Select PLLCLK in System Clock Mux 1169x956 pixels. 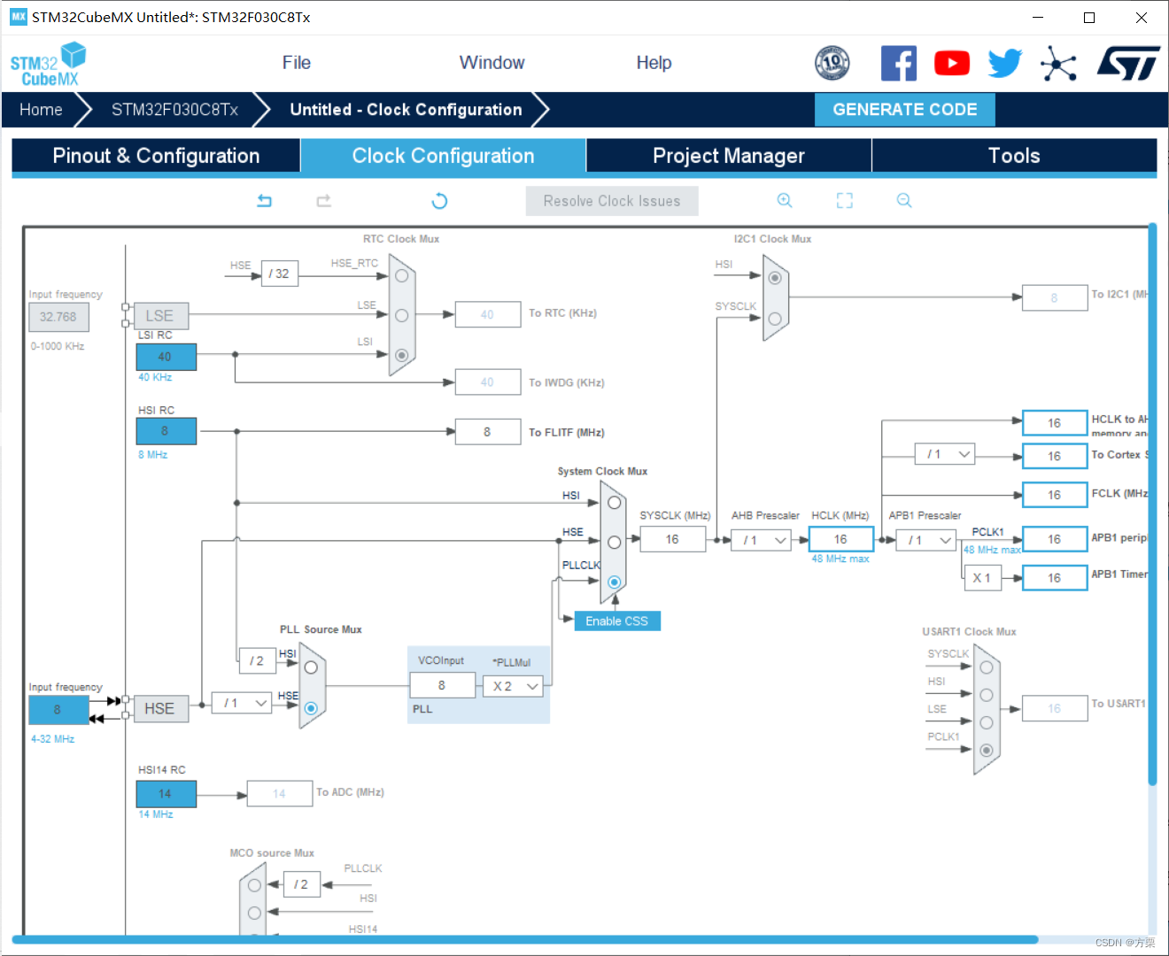614,582
